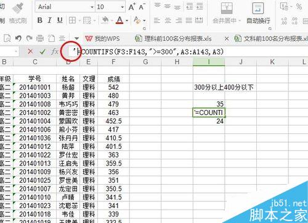Switch to the 我的WPS tab
This screenshot has width=308, height=223.
(x=102, y=38)
